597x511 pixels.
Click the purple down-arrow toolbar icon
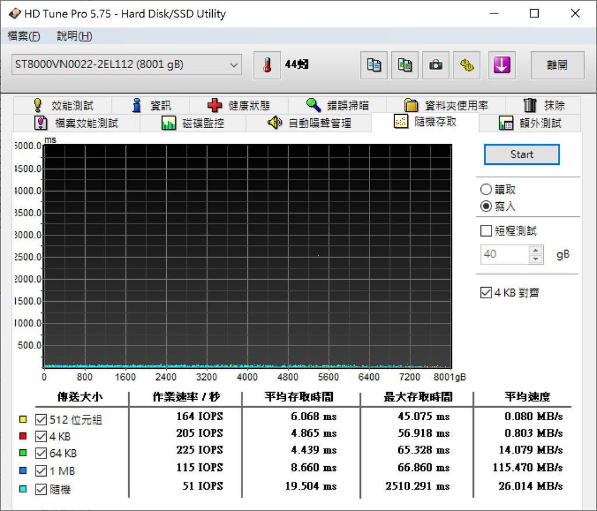click(x=502, y=65)
